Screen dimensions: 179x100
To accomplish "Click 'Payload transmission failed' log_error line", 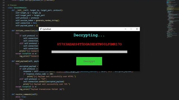I will pyautogui.click(x=42, y=89).
